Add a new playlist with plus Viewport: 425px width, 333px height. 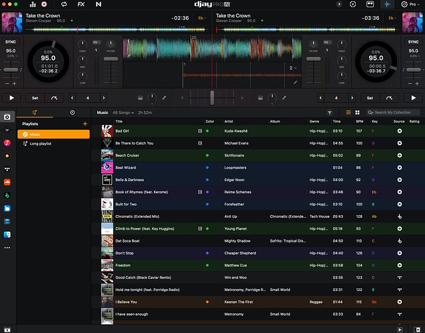click(x=85, y=124)
